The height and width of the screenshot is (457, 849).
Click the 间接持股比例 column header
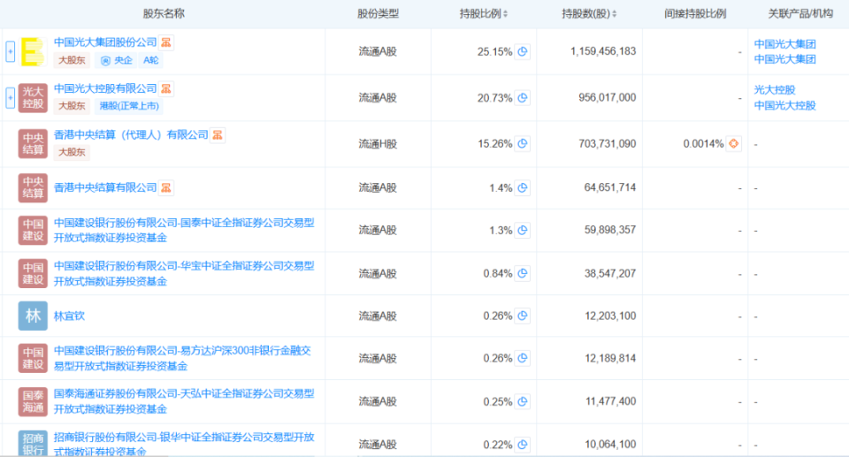[x=695, y=13]
